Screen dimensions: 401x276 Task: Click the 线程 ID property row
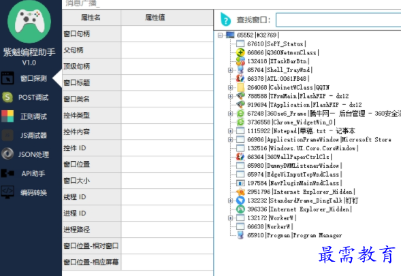138,197
